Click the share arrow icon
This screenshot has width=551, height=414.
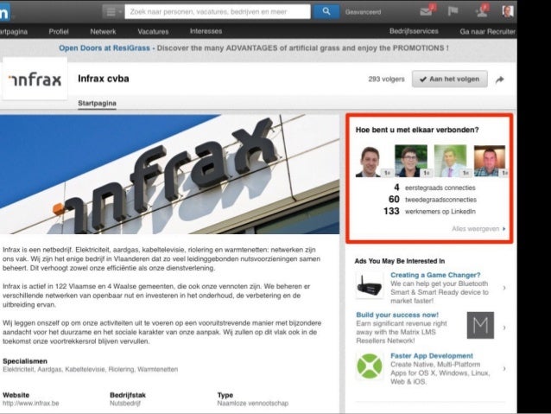[x=500, y=80]
